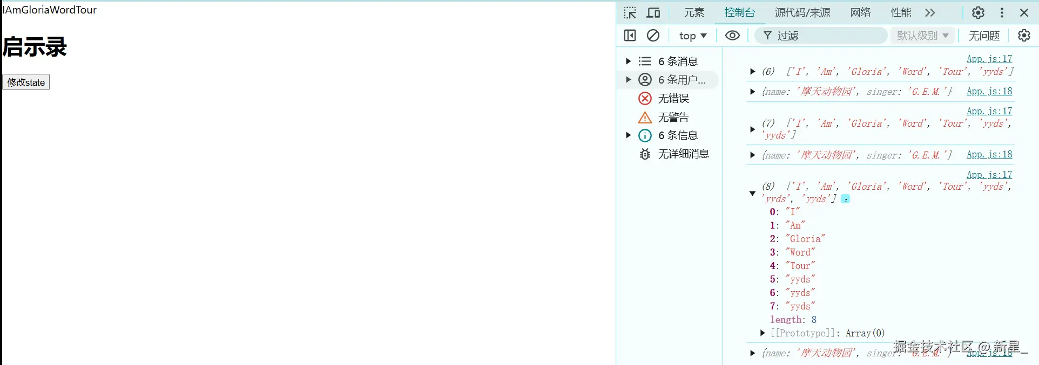Open the DevTools three-dot menu

[1002, 12]
